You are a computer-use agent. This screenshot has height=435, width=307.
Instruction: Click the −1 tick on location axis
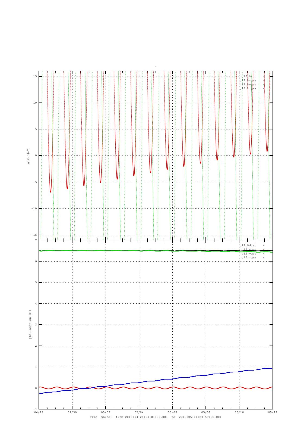click(x=35, y=409)
